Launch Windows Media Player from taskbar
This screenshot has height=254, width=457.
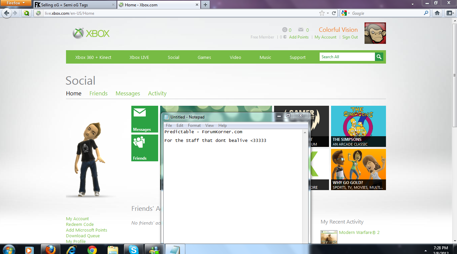tap(29, 249)
